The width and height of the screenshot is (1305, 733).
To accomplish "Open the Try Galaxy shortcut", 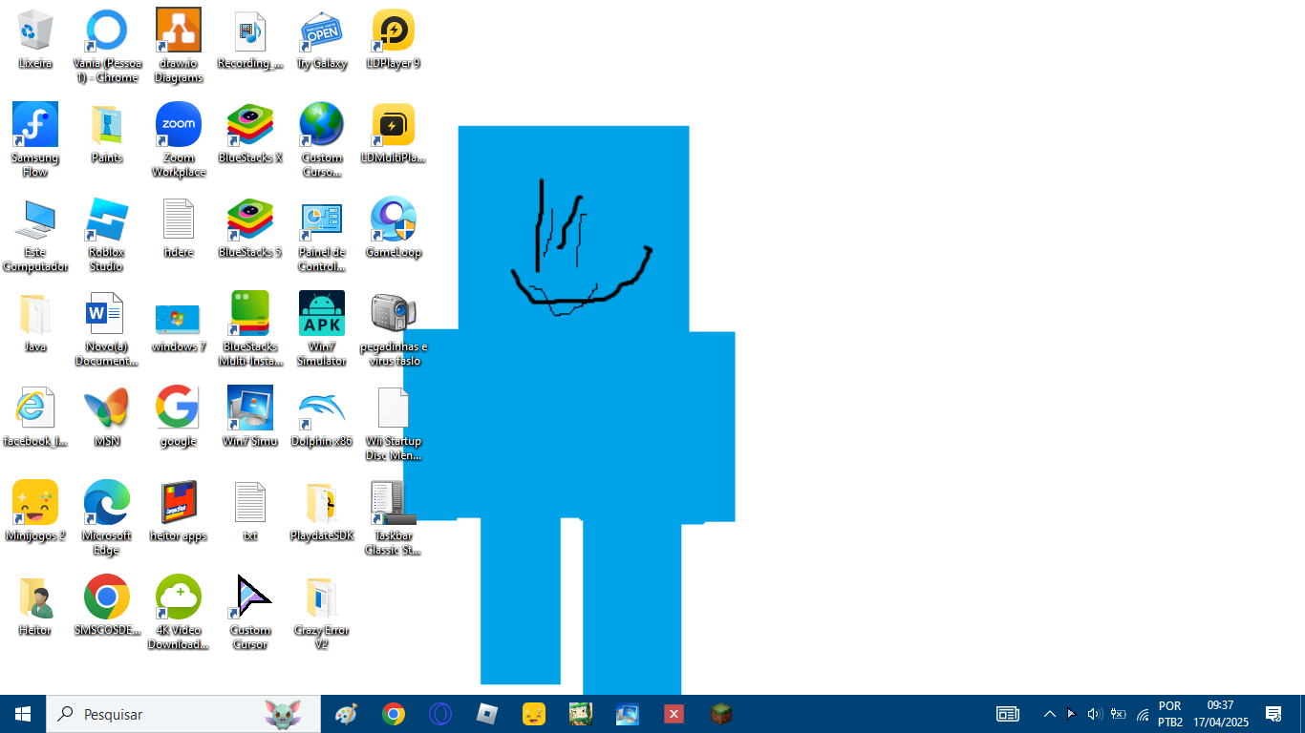I will coord(322,39).
